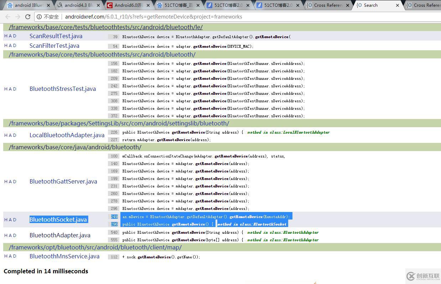Viewport: 441px width, 284px height.
Task: Click the D download link for ScanResultTest.java
Action: tap(15, 36)
